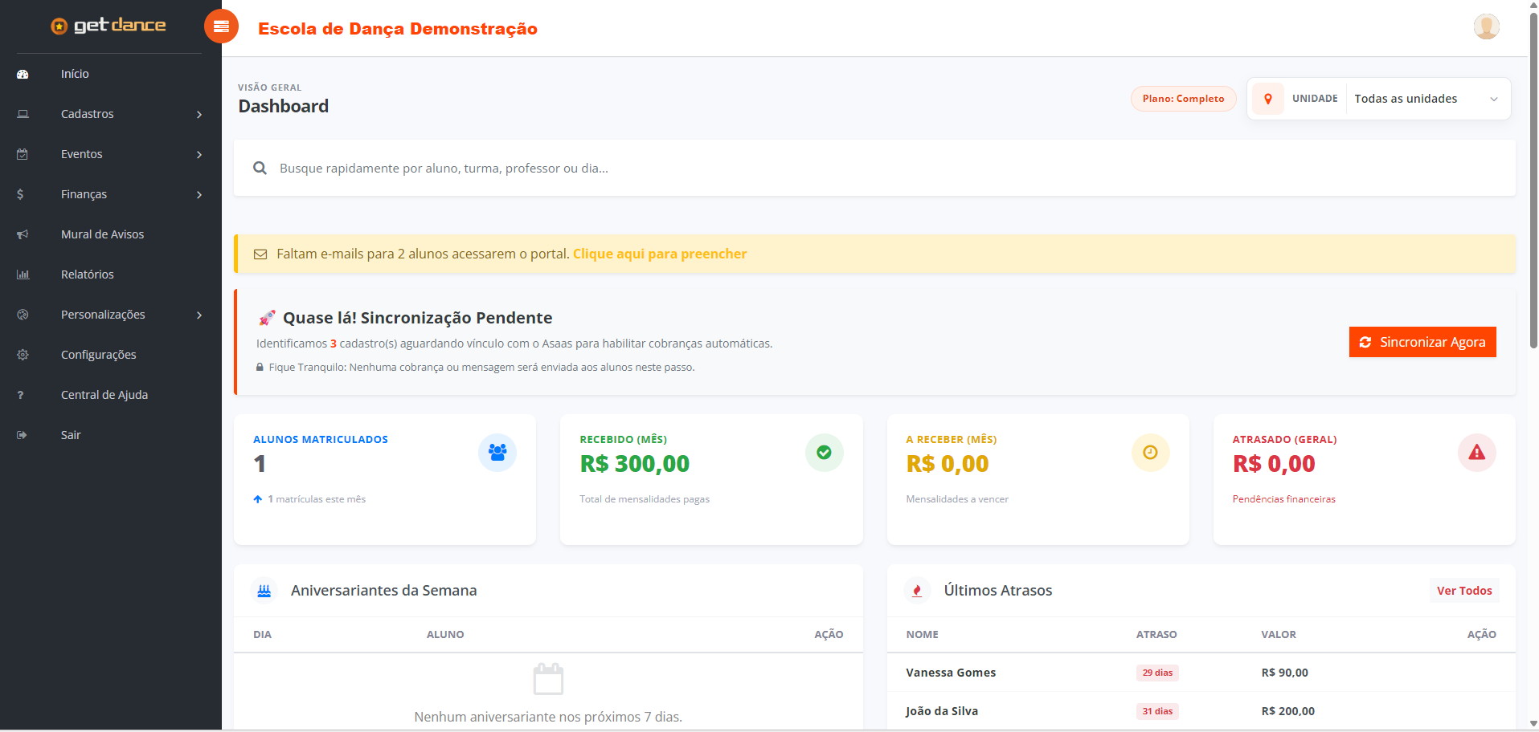Click the Sincronizar Agora button
Viewport: 1539px width, 732px height.
click(1422, 342)
